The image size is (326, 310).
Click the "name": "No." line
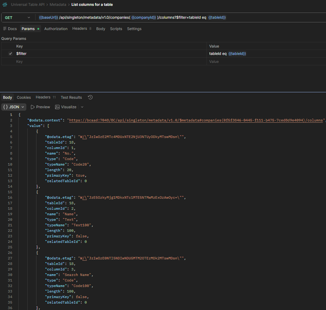[60, 153]
